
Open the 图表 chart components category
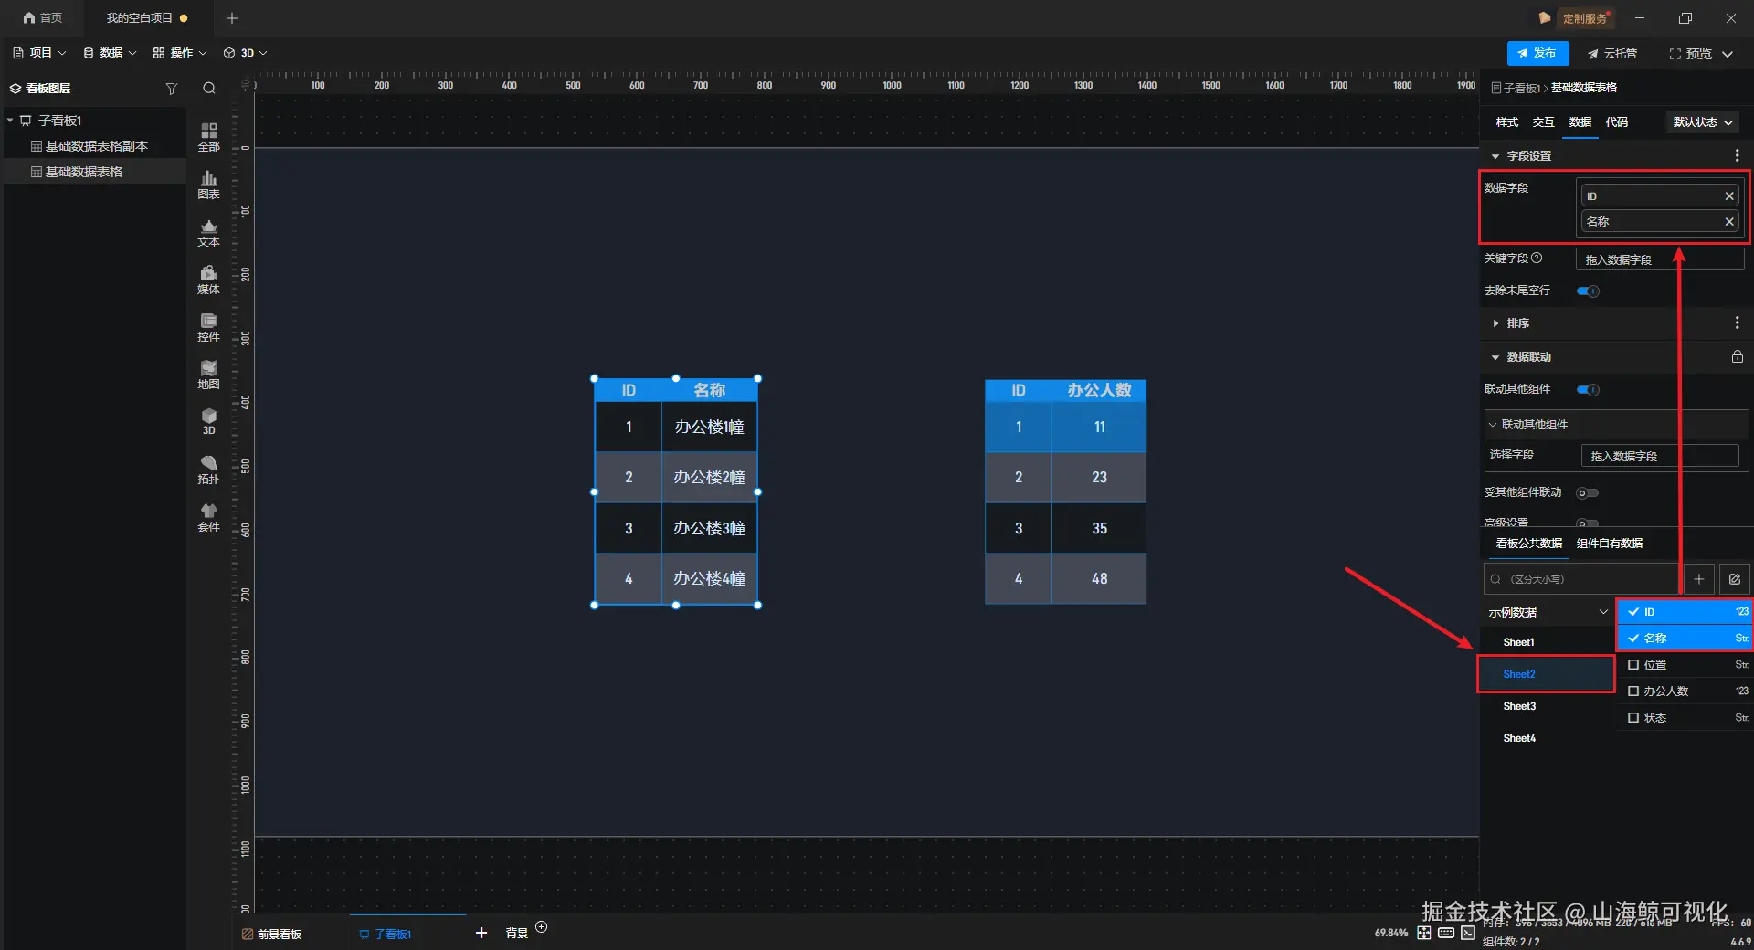[209, 185]
